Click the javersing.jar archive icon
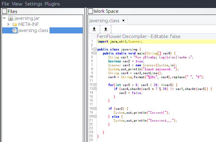 tap(11, 18)
